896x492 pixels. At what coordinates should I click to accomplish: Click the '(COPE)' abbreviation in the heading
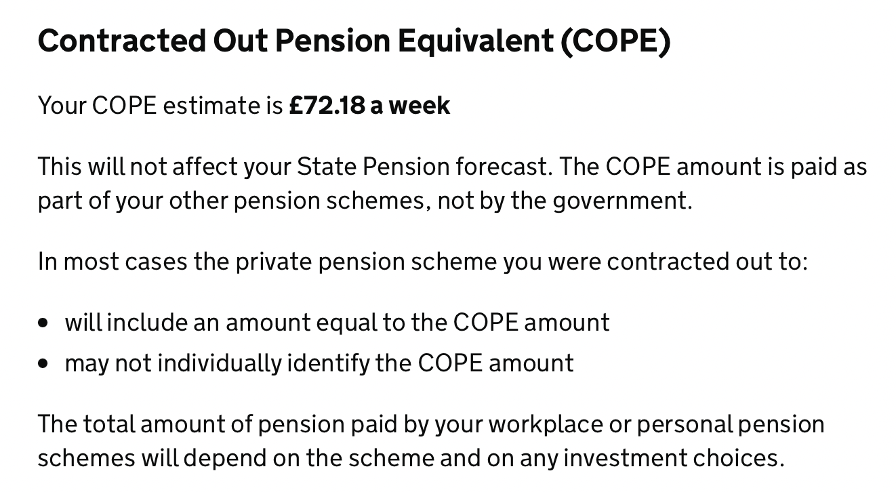tap(615, 41)
